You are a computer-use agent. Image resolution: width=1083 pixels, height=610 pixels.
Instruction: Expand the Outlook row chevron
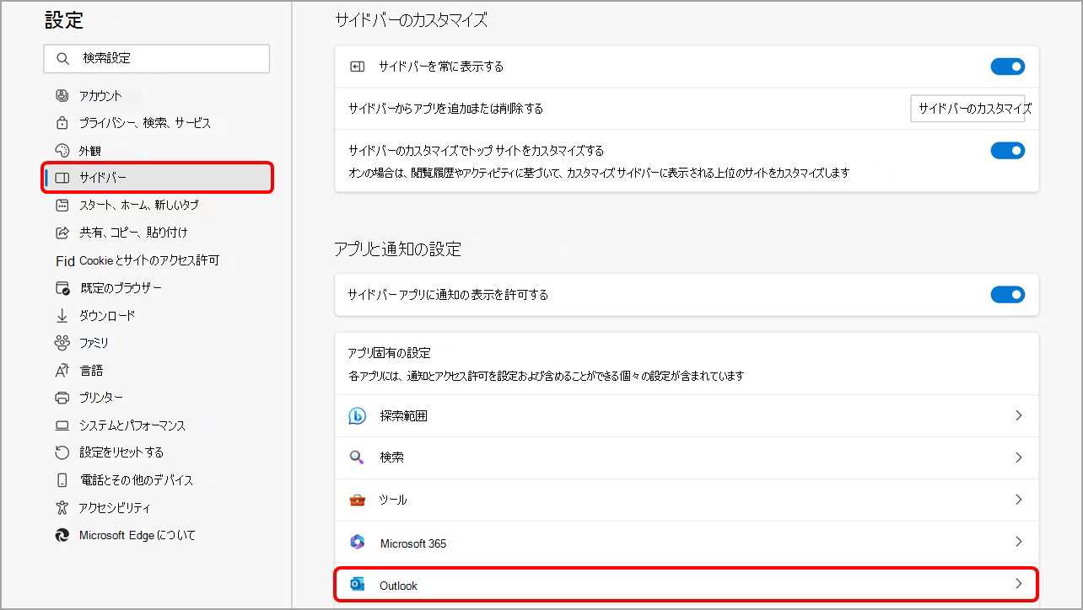pos(1018,584)
